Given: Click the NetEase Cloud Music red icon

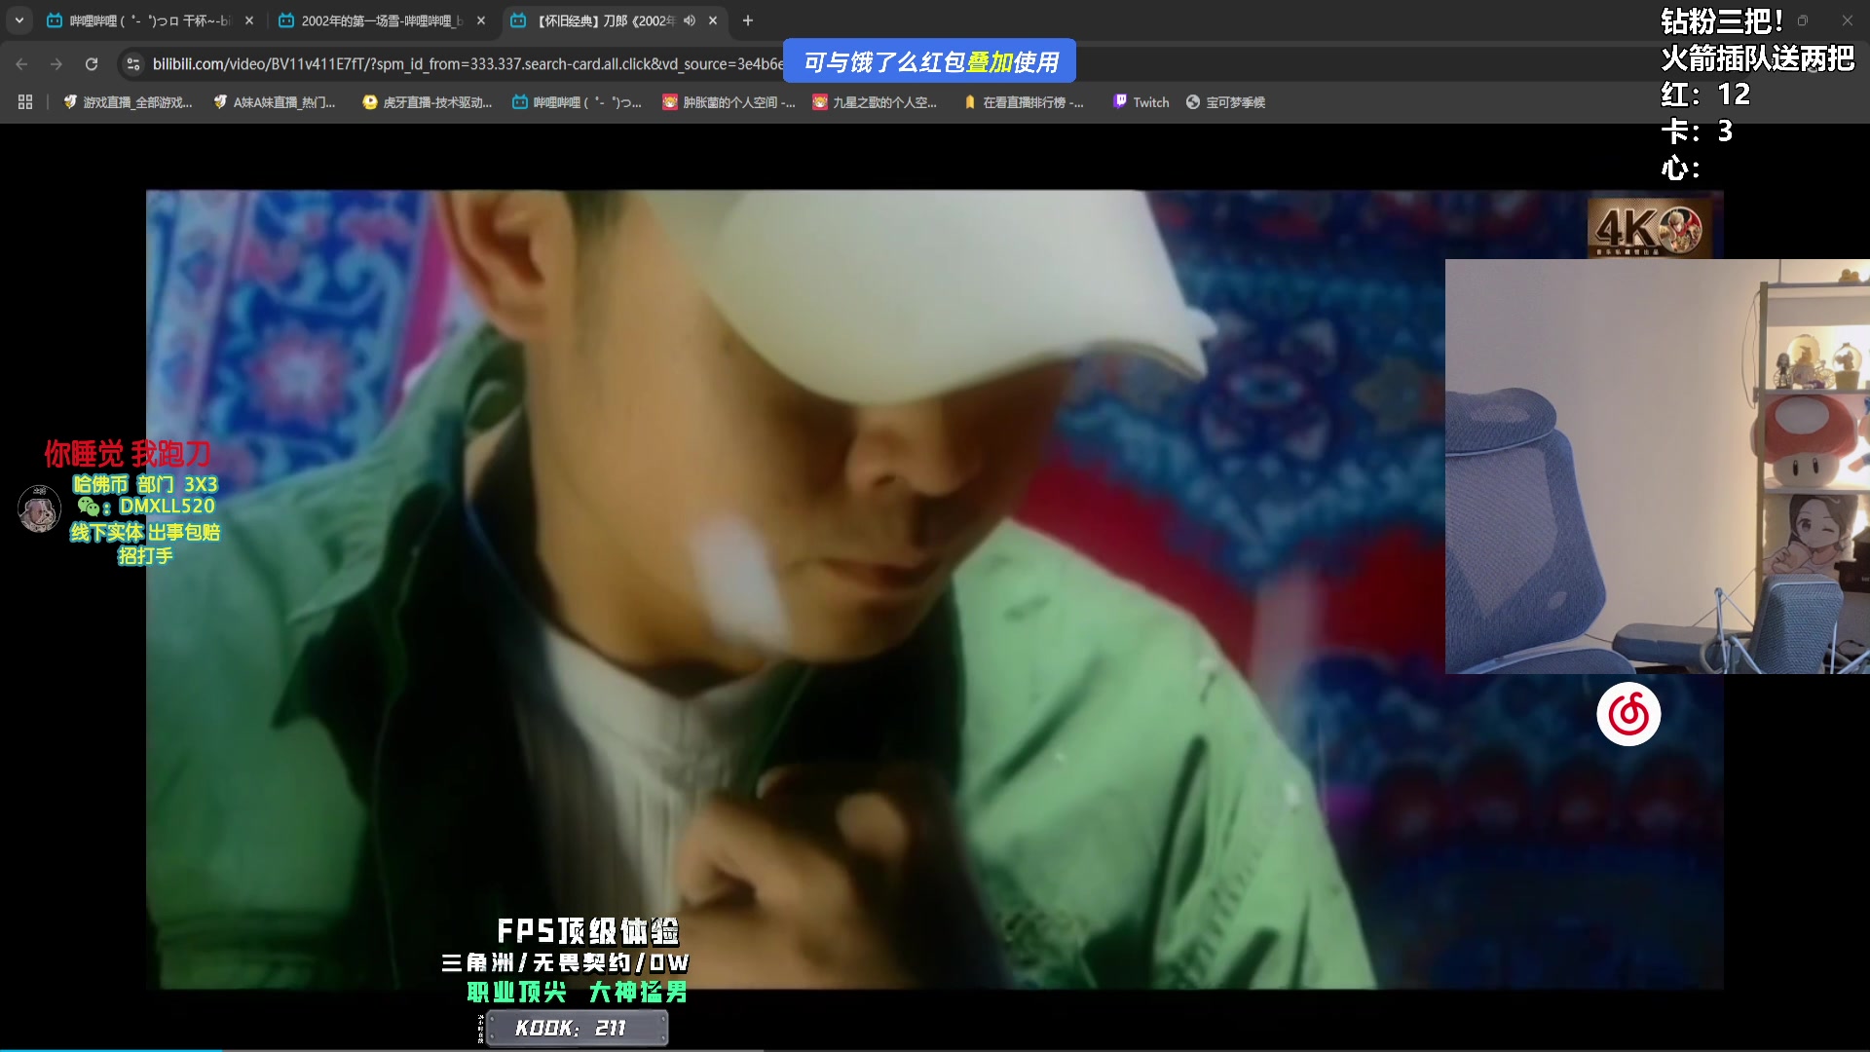Looking at the screenshot, I should (x=1628, y=715).
